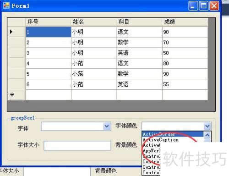Viewport: 229px width, 176px height.
Task: Sort by the 序号 column header
Action: click(48, 22)
